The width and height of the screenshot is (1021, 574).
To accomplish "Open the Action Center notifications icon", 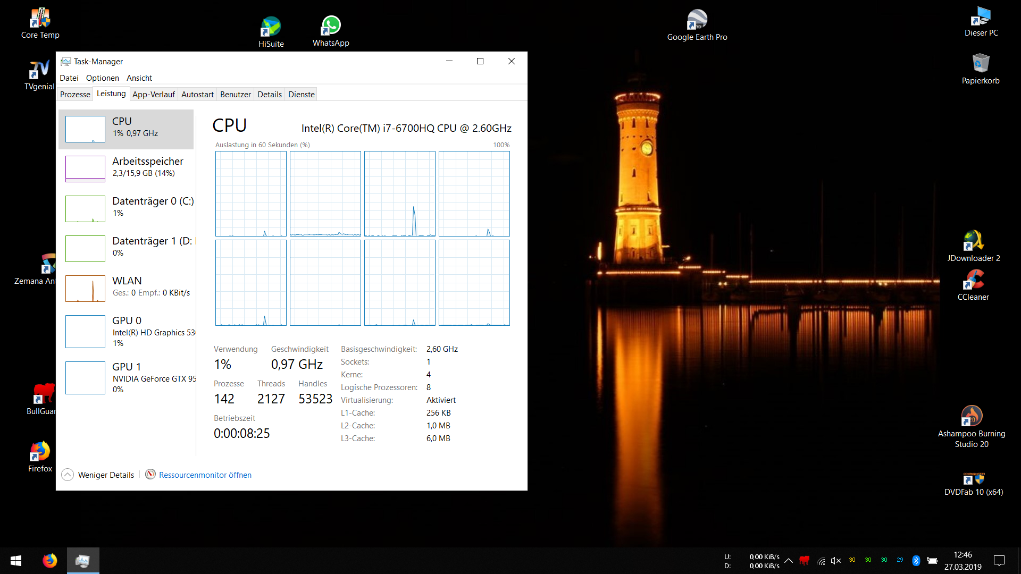I will point(999,561).
